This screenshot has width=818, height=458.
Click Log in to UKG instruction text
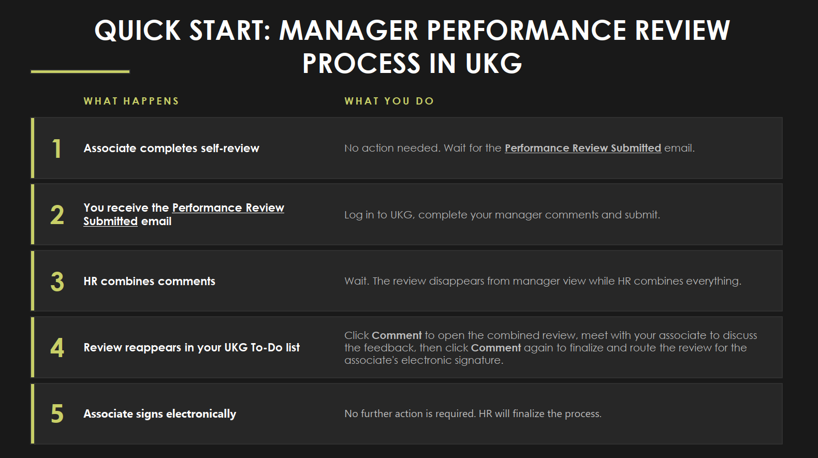click(x=502, y=215)
